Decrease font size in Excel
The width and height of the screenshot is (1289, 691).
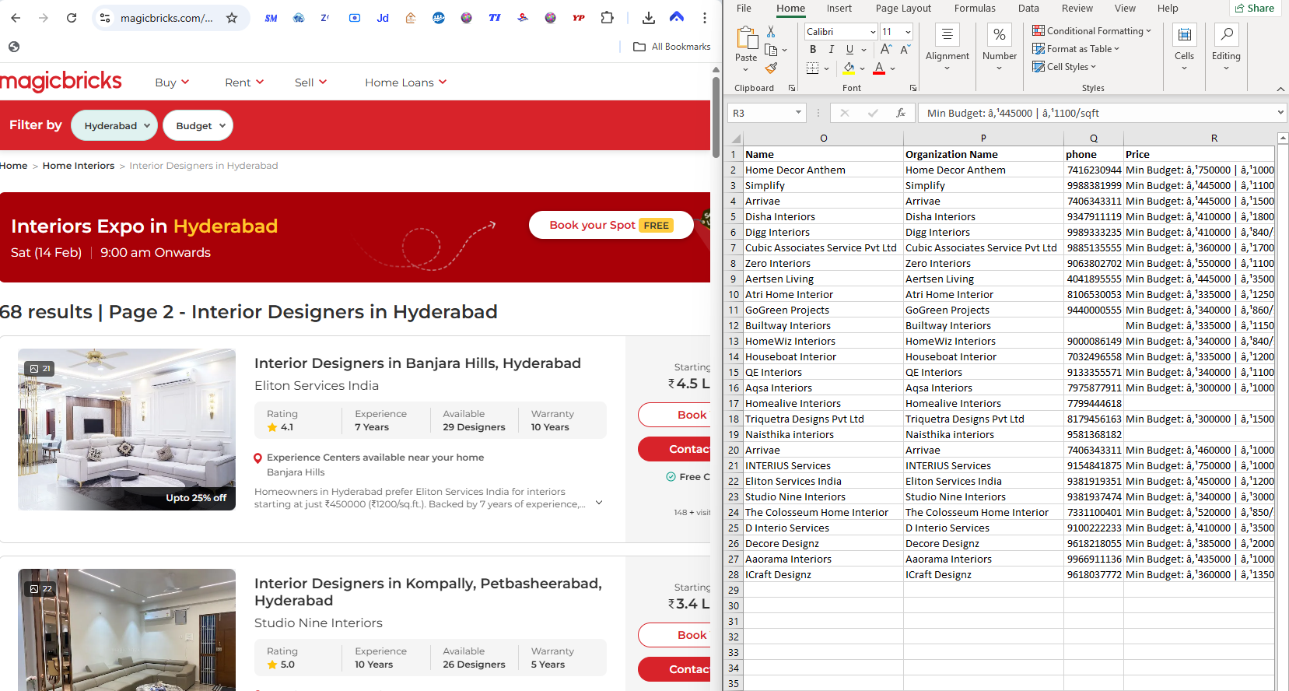point(905,49)
